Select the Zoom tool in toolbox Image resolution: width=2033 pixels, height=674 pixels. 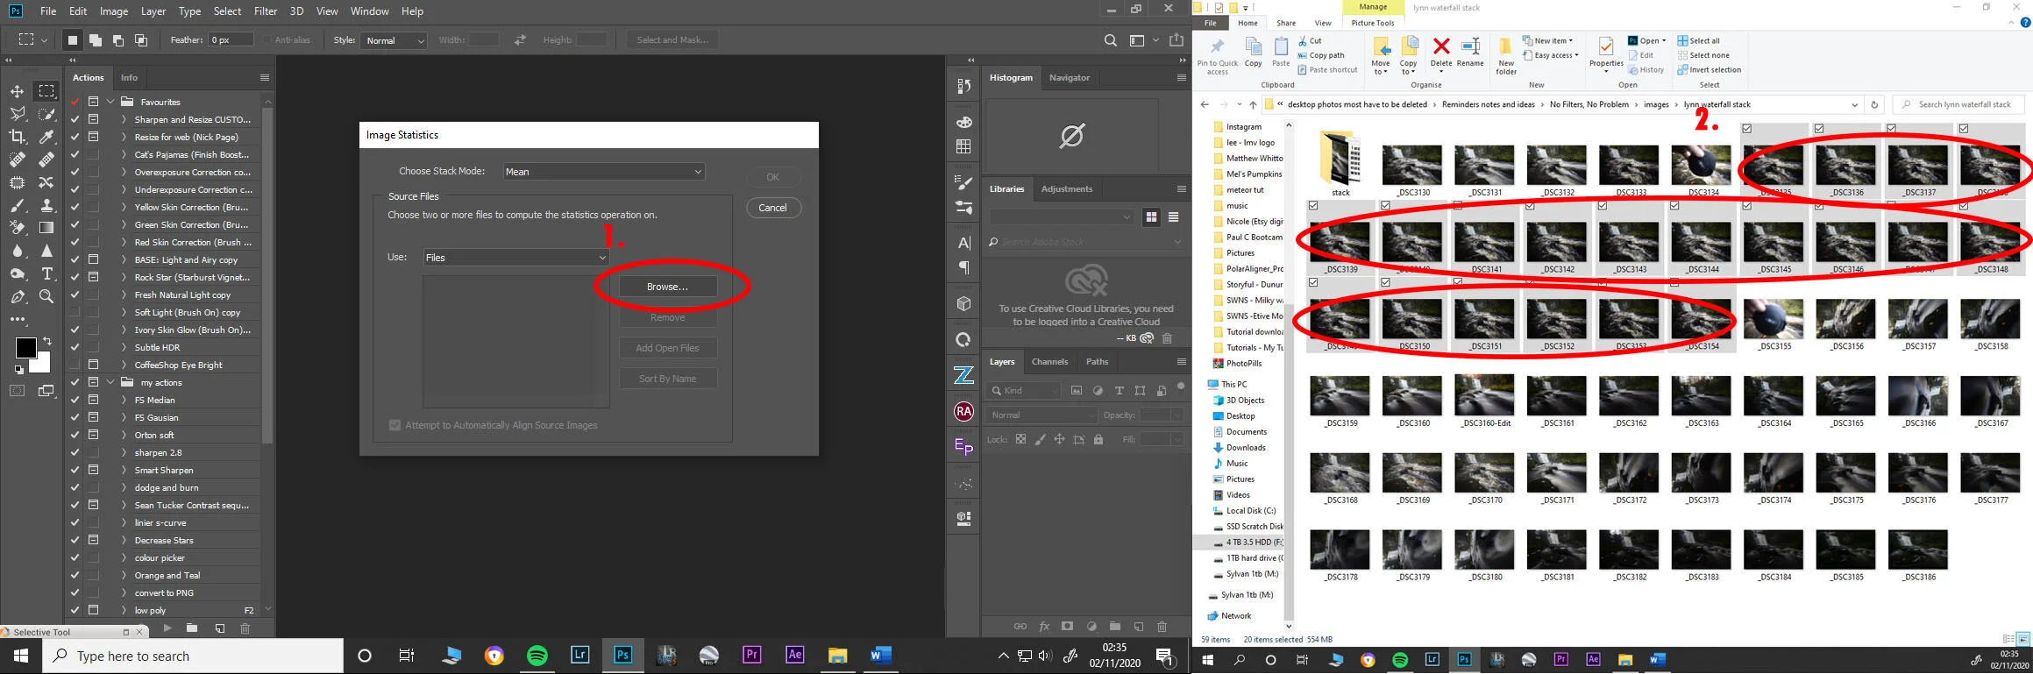46,296
